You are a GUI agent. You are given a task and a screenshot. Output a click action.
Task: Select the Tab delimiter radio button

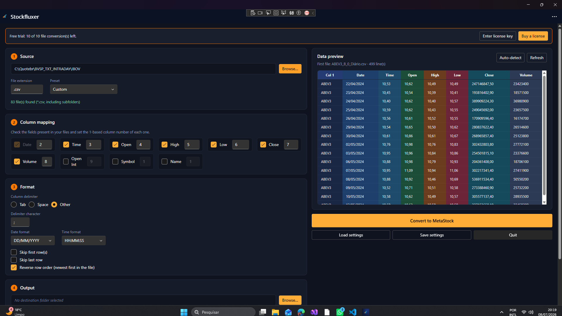click(x=14, y=205)
